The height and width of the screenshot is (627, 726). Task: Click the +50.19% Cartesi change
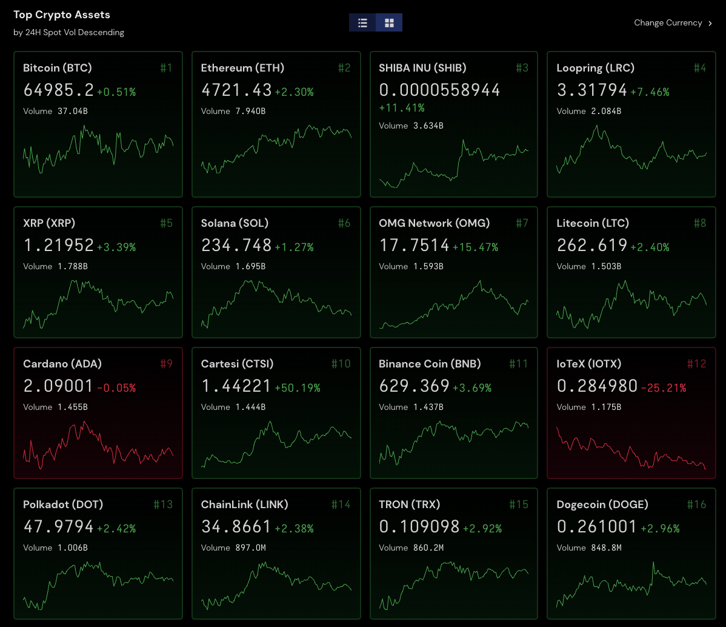point(298,388)
